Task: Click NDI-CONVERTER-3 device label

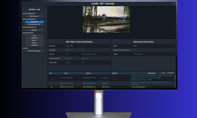Action: (29, 27)
